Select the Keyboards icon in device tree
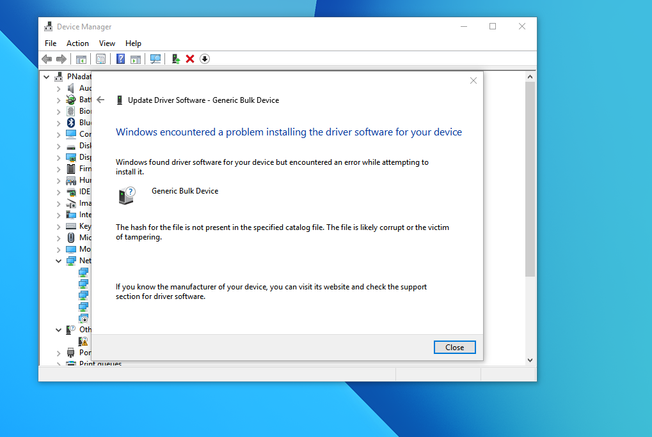Screen dimensions: 652x437 click(x=71, y=226)
